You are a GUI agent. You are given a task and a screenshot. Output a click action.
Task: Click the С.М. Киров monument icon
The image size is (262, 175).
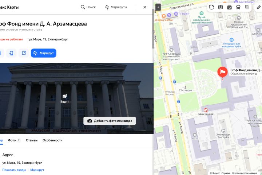[185, 87]
